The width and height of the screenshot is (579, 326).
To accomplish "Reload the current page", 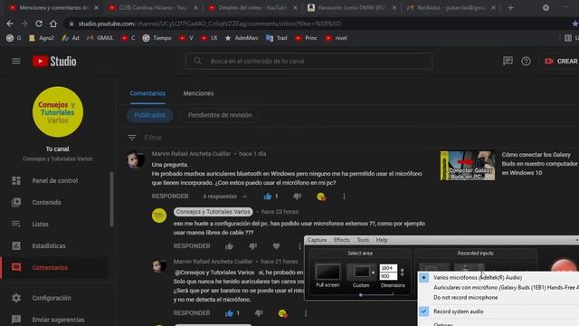I will tap(39, 24).
